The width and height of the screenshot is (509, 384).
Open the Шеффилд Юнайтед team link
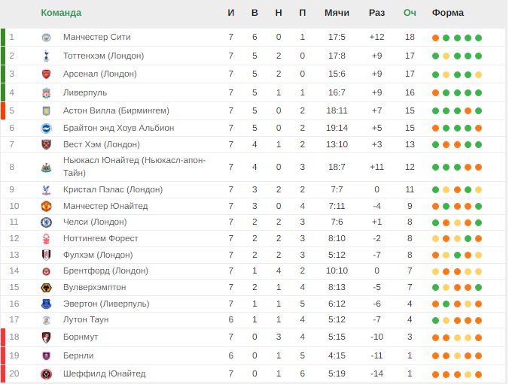[x=104, y=374]
